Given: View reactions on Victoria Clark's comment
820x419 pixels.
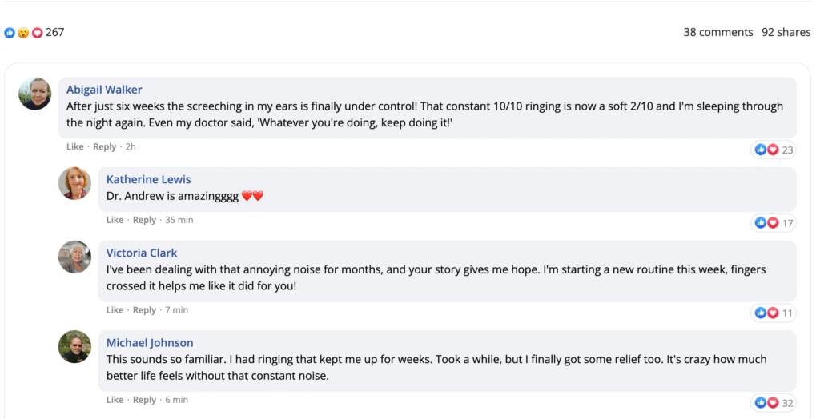Looking at the screenshot, I should click(x=774, y=313).
